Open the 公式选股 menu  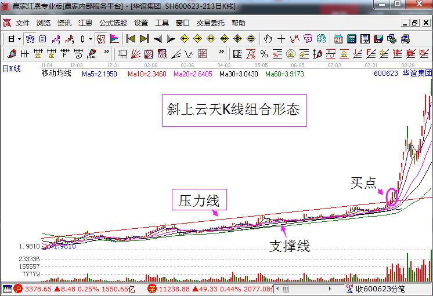[113, 23]
